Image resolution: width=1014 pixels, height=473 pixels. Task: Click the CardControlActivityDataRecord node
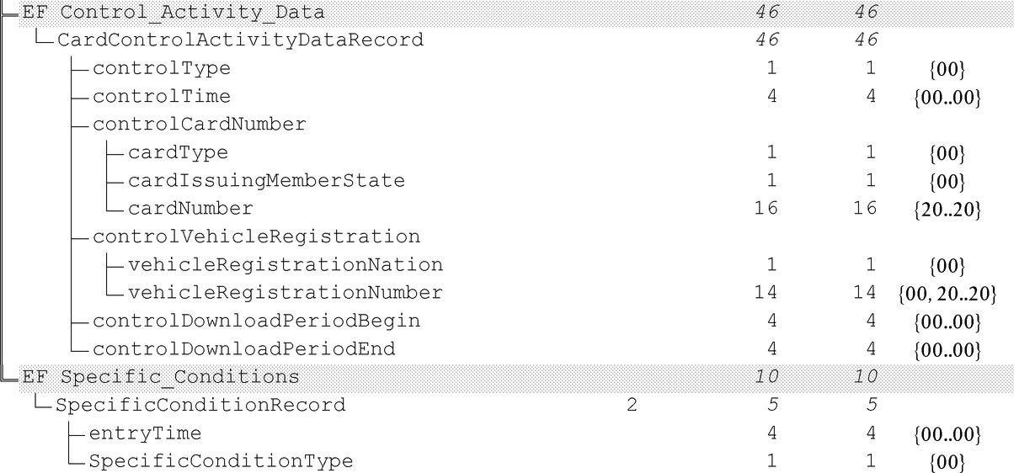(239, 40)
